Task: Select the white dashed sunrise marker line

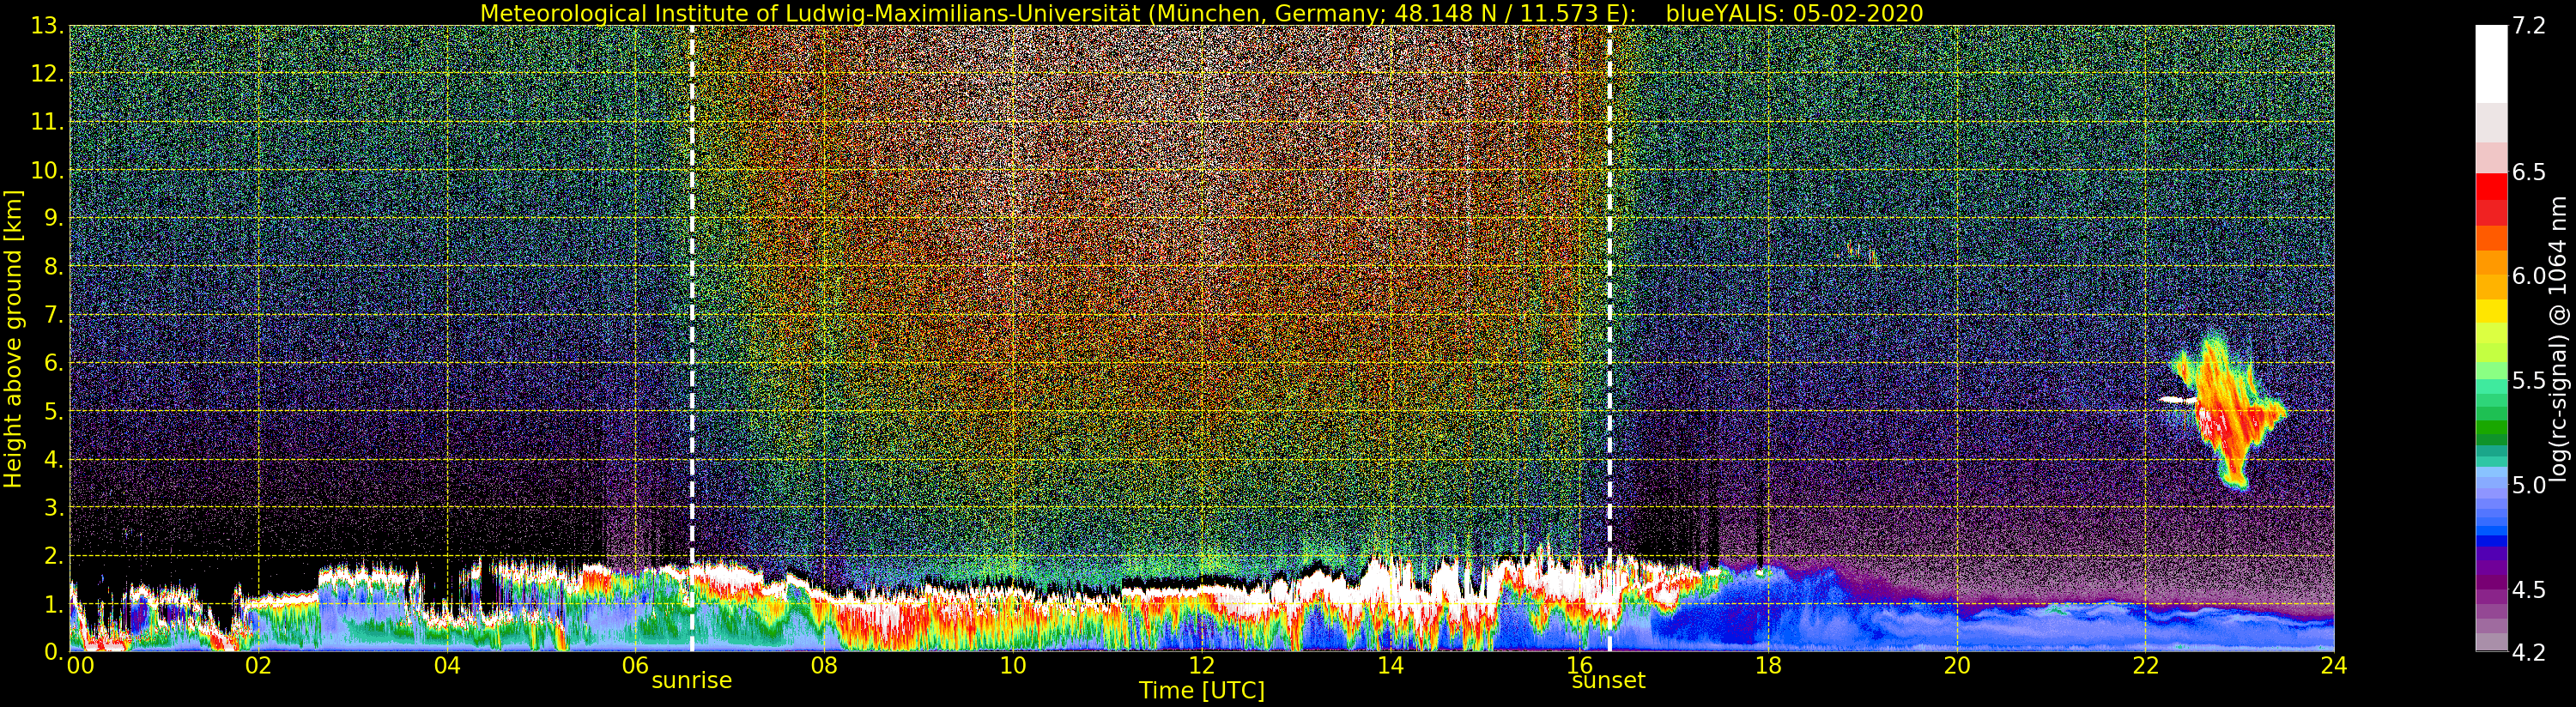Action: pyautogui.click(x=692, y=338)
